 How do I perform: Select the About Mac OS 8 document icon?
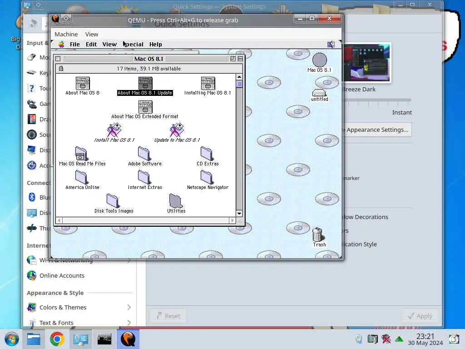coord(83,84)
